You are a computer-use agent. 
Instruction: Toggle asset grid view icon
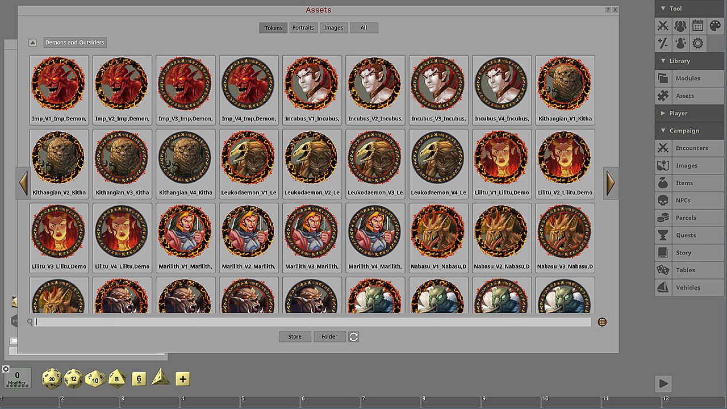point(602,322)
